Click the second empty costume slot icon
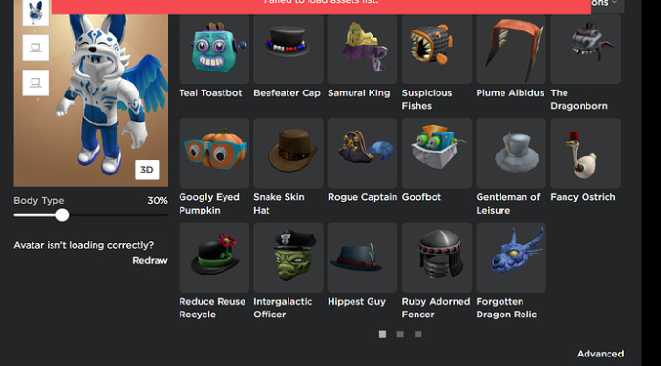 click(x=35, y=83)
